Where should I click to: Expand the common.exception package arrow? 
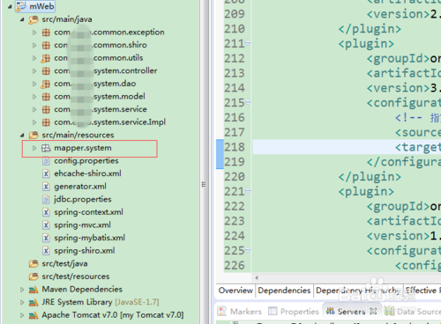click(x=34, y=33)
